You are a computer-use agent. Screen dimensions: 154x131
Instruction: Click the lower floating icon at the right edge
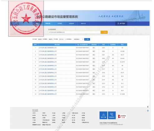click(148, 111)
